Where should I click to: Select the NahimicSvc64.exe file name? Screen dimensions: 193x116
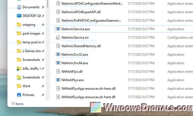pyautogui.click(x=75, y=63)
